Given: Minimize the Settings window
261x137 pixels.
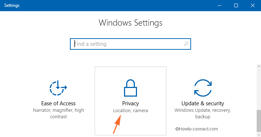Looking at the screenshot, I should tap(220, 5).
